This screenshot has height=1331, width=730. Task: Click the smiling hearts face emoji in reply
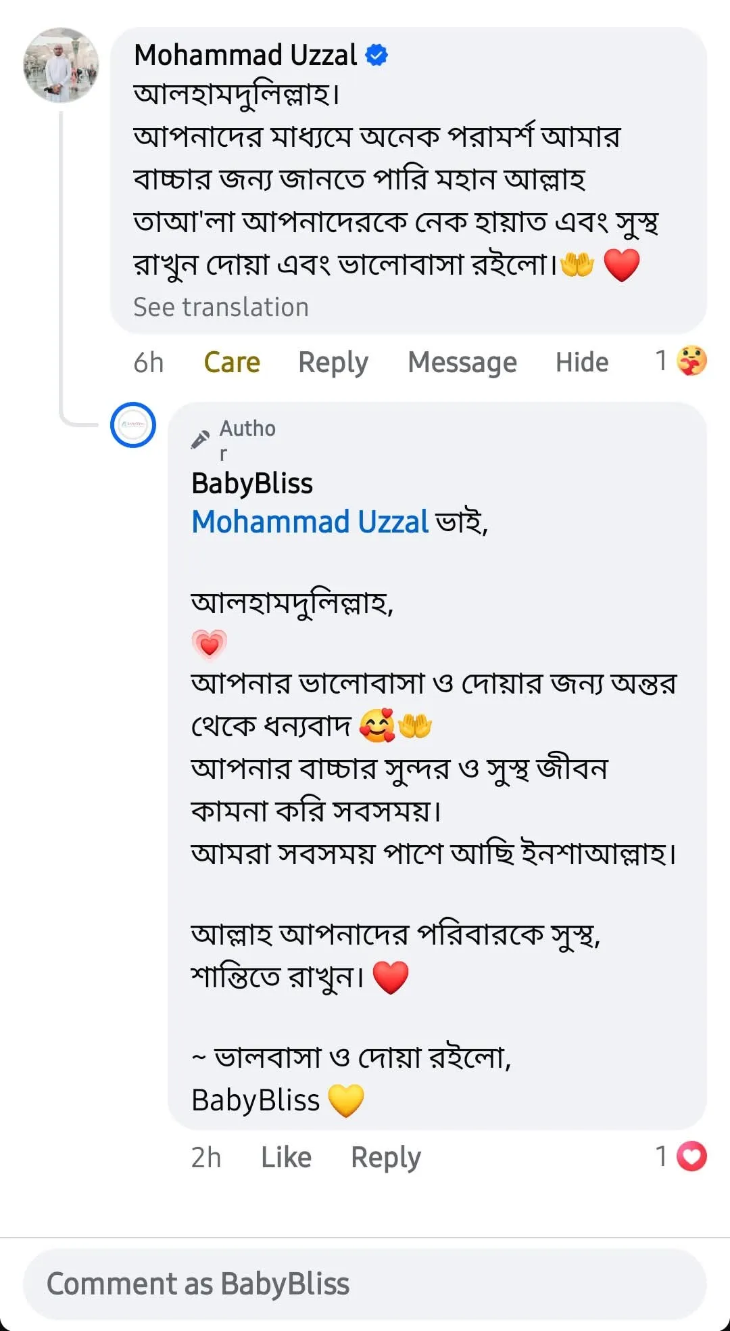pyautogui.click(x=376, y=726)
